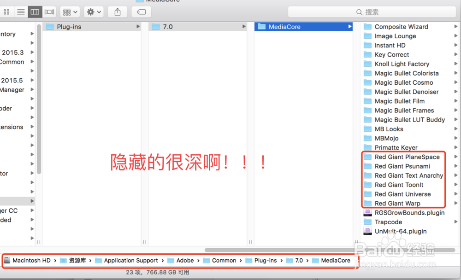Expand the Composite Wizard disclosure arrow

click(x=456, y=27)
